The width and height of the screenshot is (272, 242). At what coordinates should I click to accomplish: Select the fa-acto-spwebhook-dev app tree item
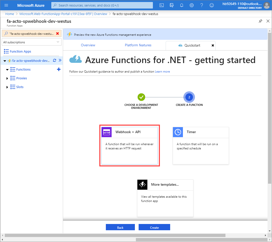[31, 61]
